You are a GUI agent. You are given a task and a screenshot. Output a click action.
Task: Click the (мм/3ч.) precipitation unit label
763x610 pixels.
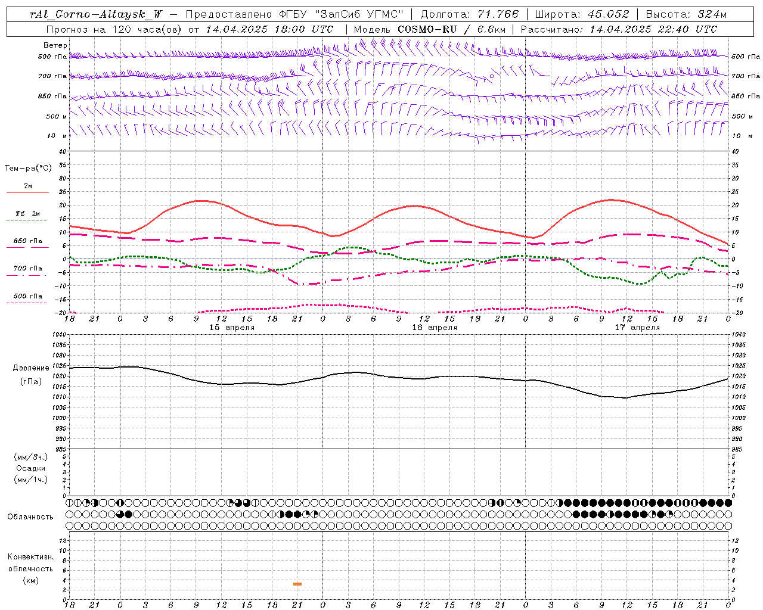tap(30, 457)
